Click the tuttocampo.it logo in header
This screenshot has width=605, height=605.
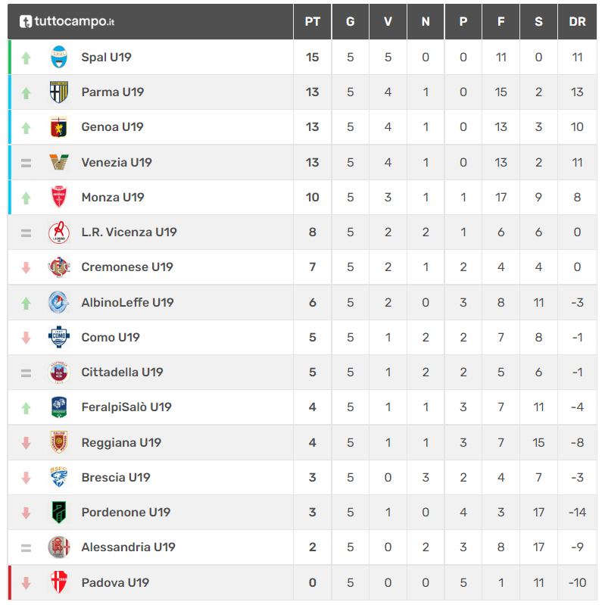click(67, 22)
